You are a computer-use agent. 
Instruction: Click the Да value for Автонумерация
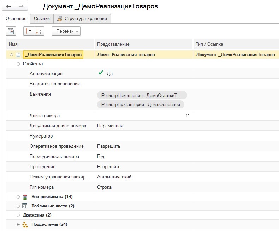[109, 74]
